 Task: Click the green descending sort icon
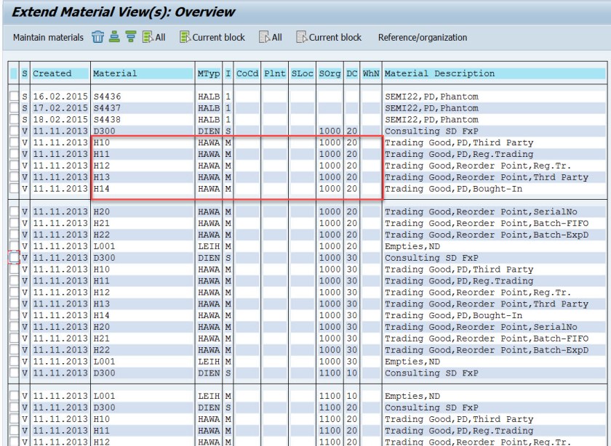[129, 37]
